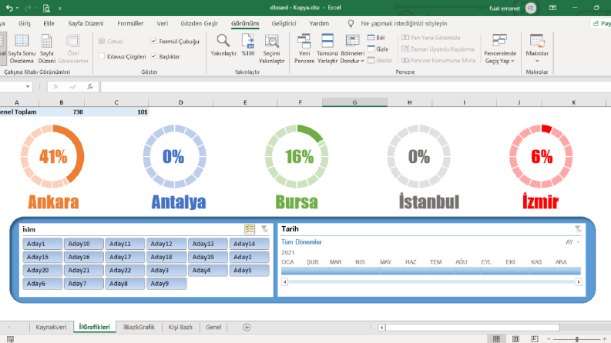Viewport: 611px width, 343px height.
Task: Select Page Break view in status bar
Action: coord(535,338)
